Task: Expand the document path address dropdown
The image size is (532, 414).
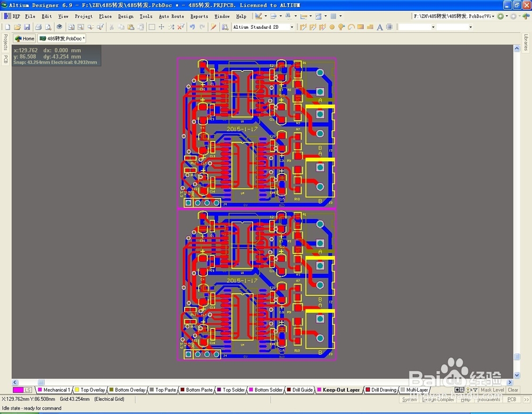Action: pyautogui.click(x=493, y=16)
